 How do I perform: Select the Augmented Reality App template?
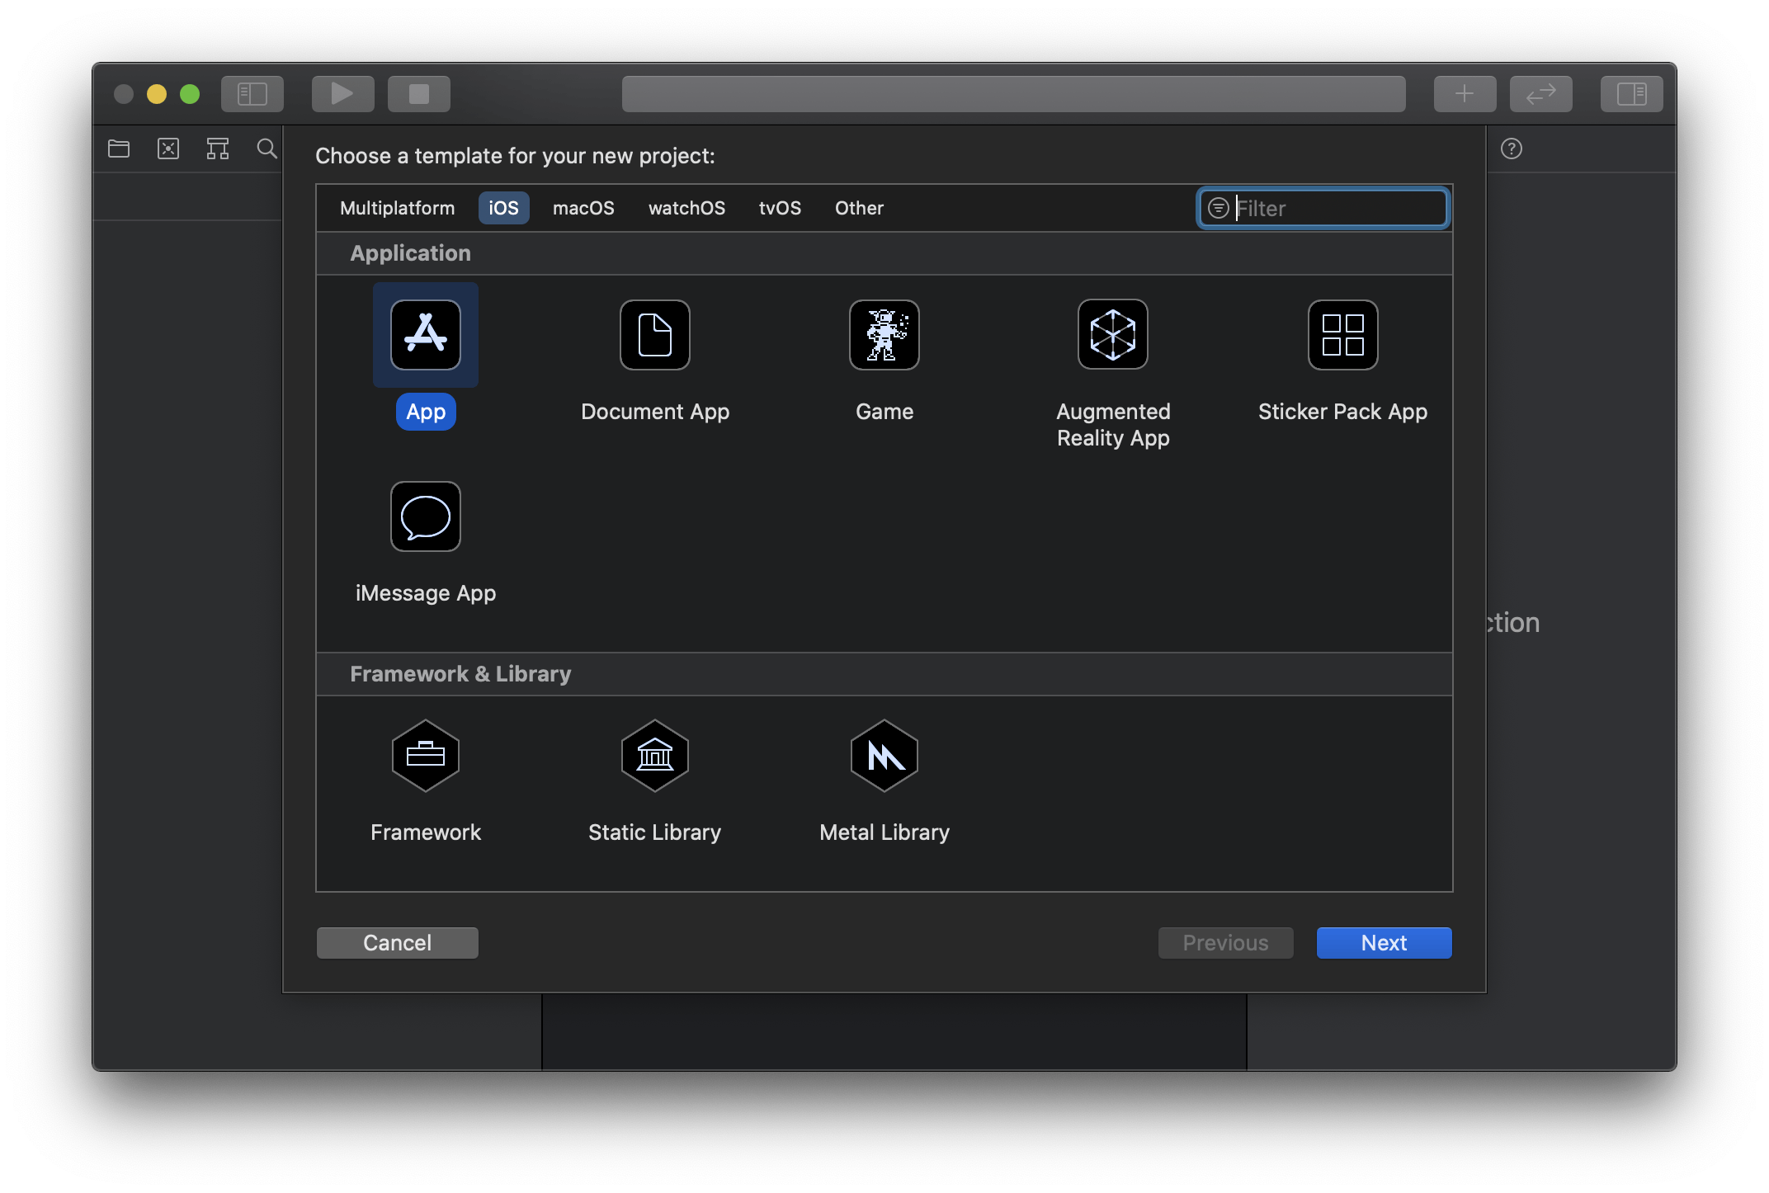(x=1112, y=335)
